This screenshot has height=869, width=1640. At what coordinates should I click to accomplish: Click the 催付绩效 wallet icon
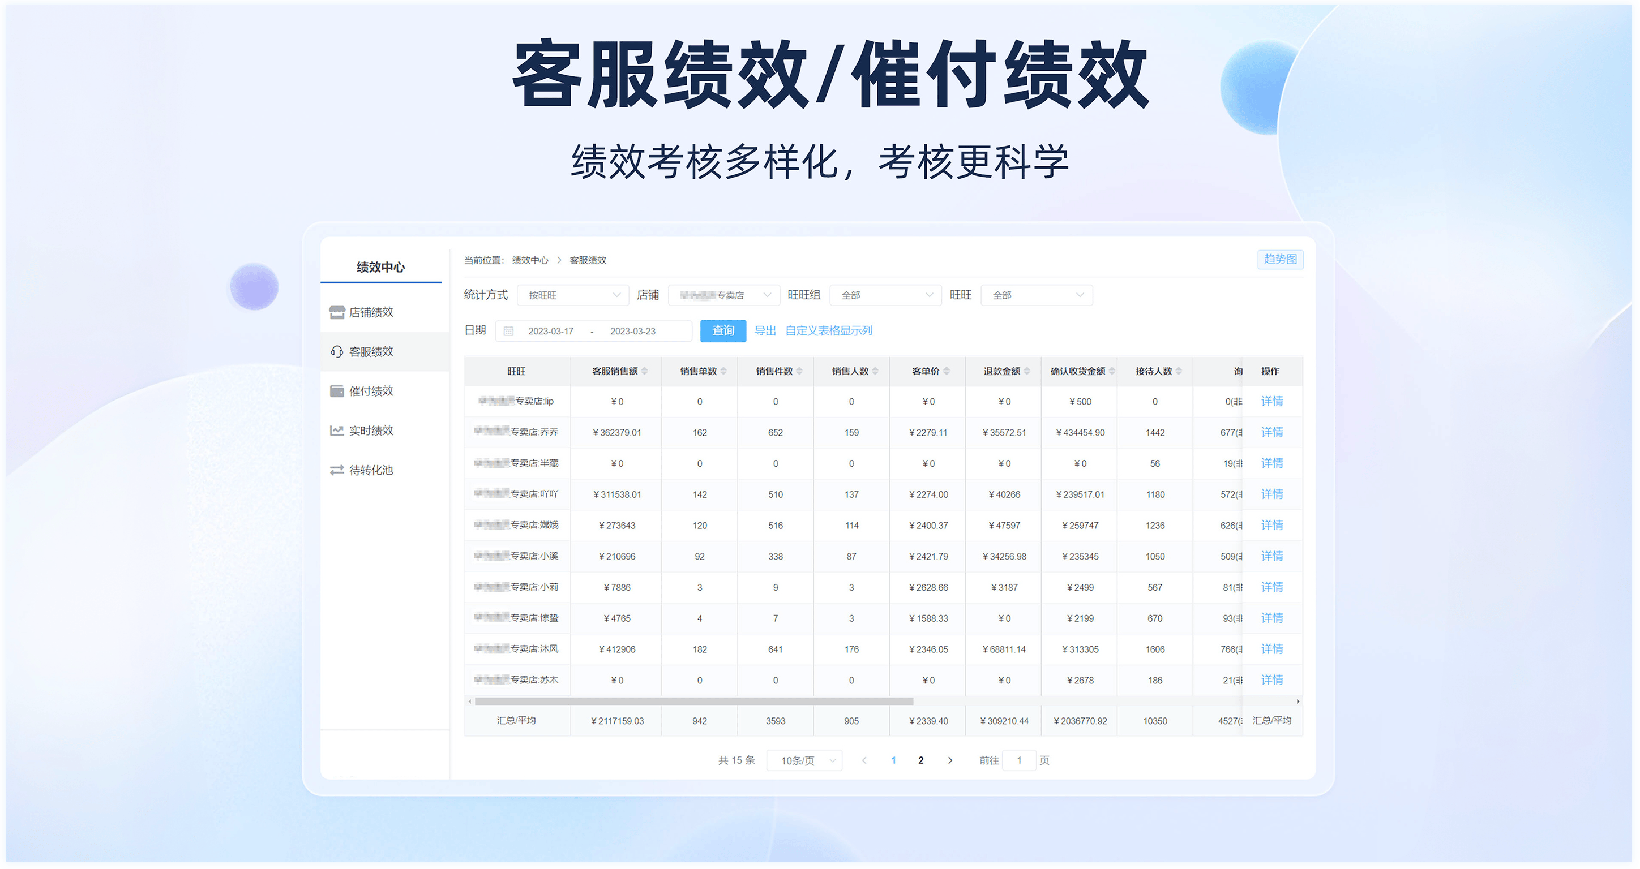tap(337, 392)
